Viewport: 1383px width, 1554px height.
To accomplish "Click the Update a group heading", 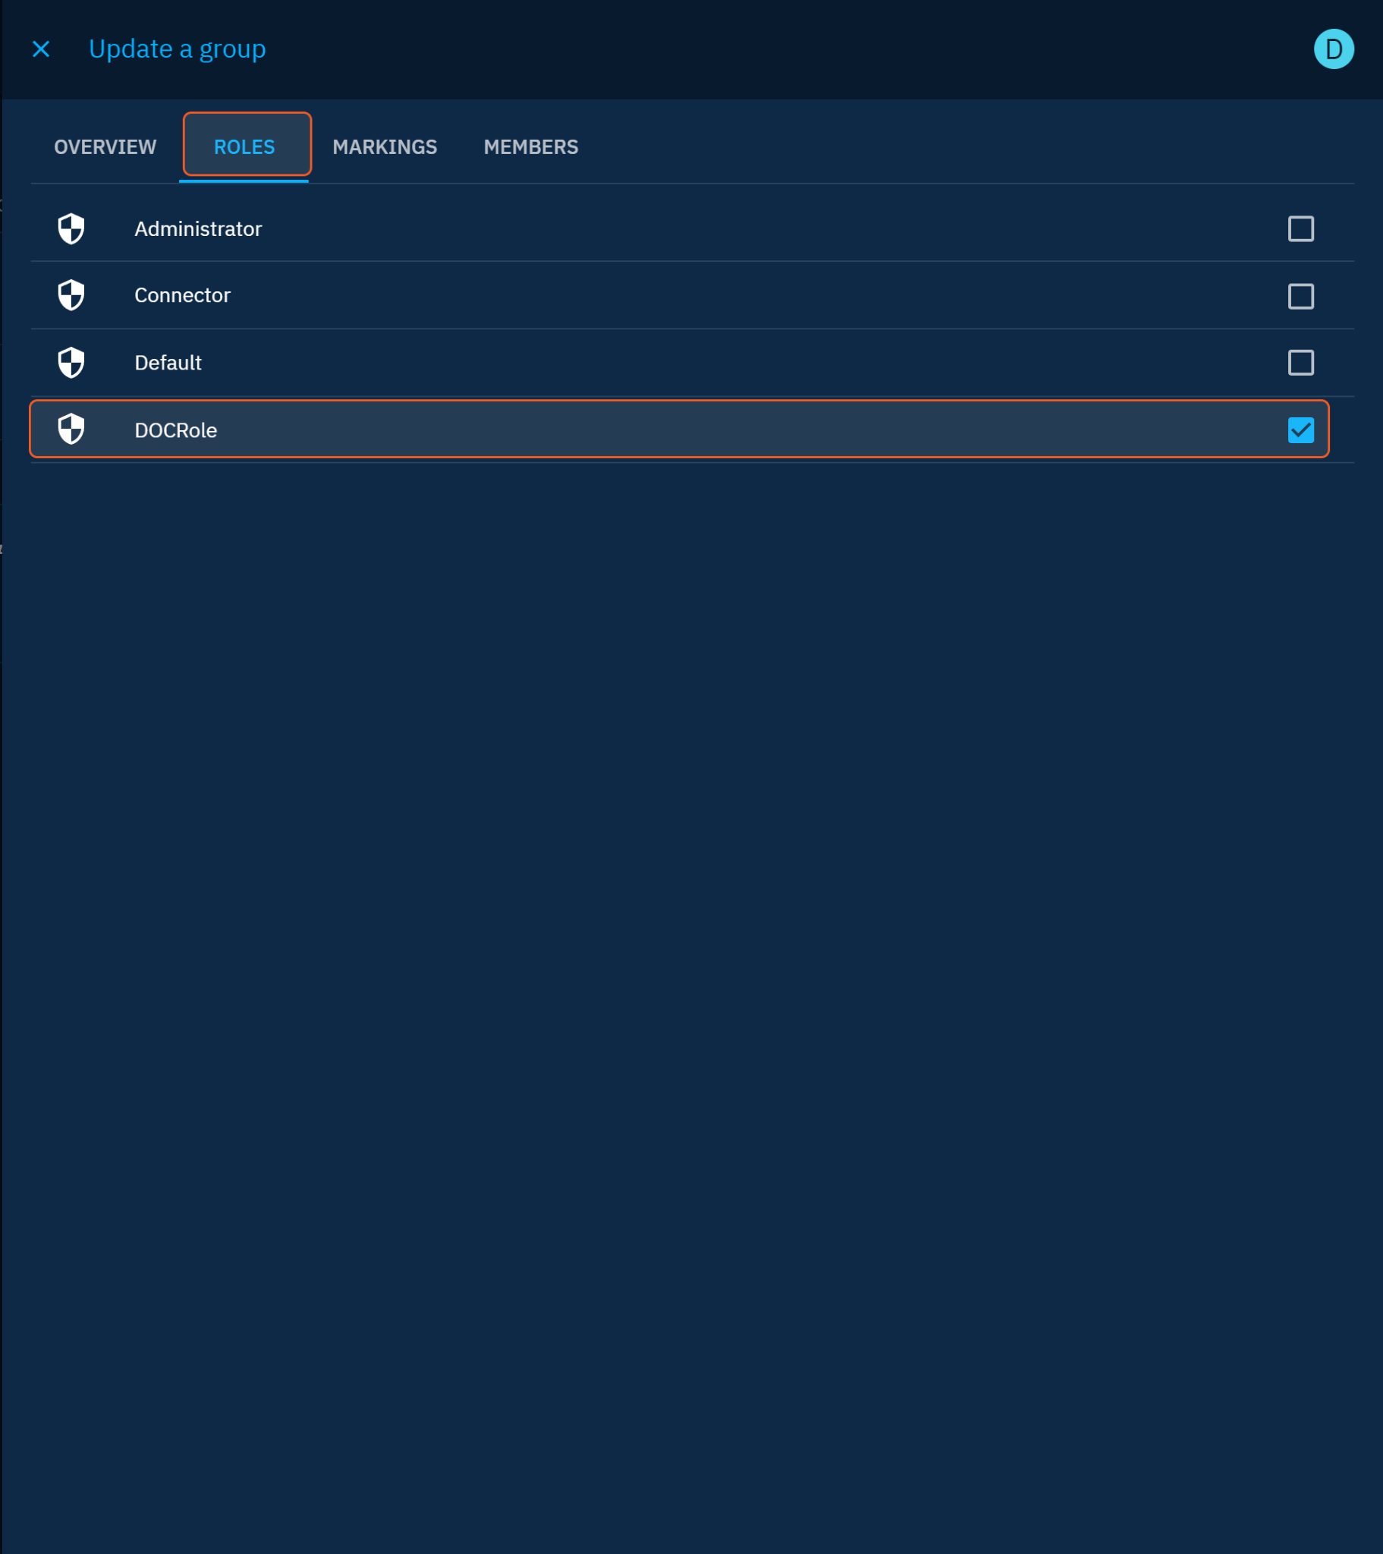I will [x=178, y=49].
